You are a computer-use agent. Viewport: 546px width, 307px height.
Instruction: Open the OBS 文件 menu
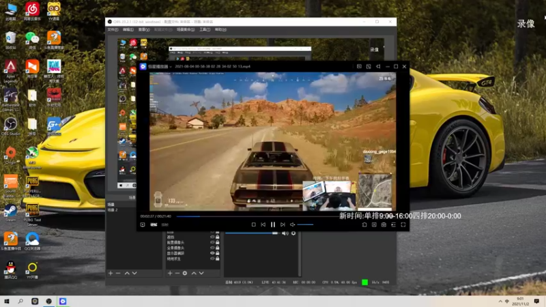(113, 29)
